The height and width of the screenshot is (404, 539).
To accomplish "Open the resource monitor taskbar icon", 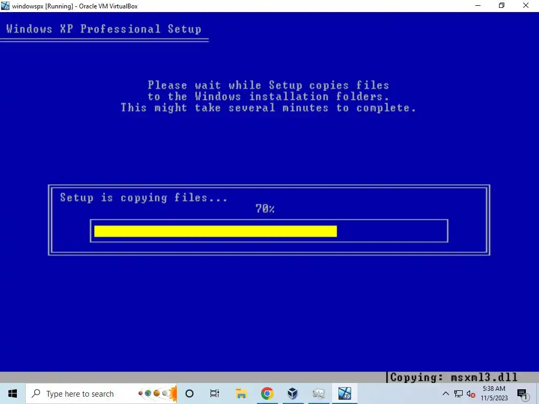I will [318, 393].
